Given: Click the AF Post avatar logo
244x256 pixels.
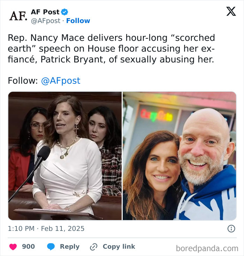Looking at the screenshot, I should click(x=18, y=16).
